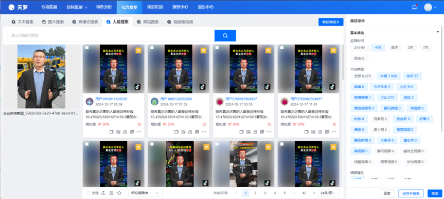
Task: Collapse filters with 收起筛选
Action: click(x=331, y=22)
